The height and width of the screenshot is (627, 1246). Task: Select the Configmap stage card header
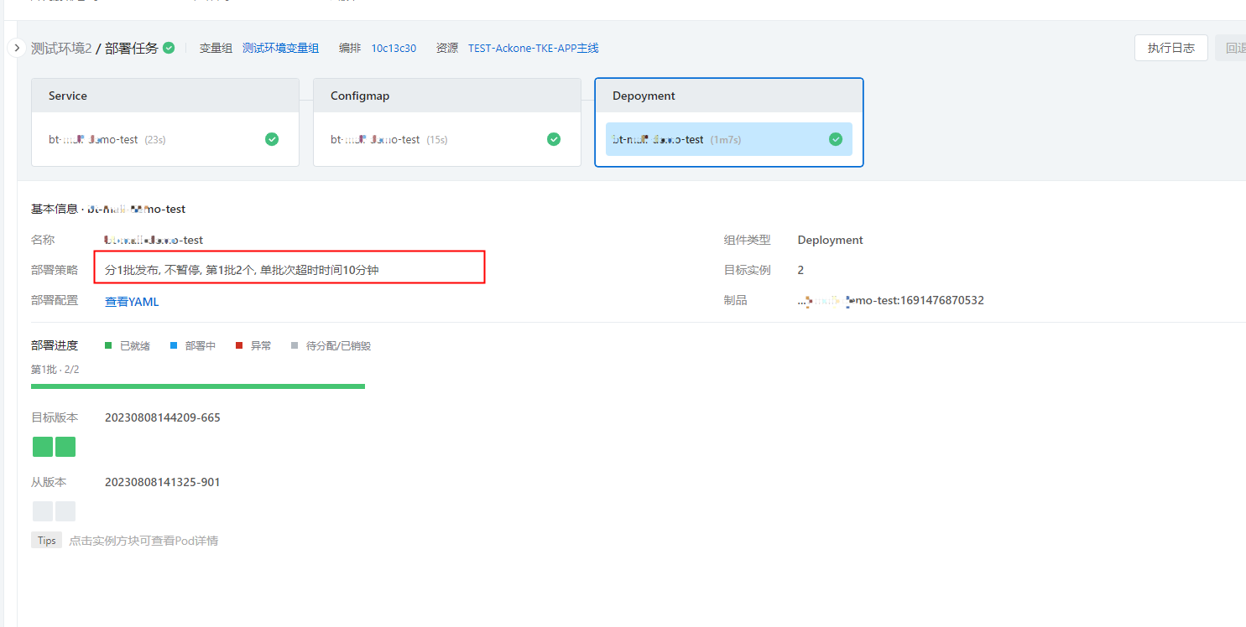click(x=447, y=96)
